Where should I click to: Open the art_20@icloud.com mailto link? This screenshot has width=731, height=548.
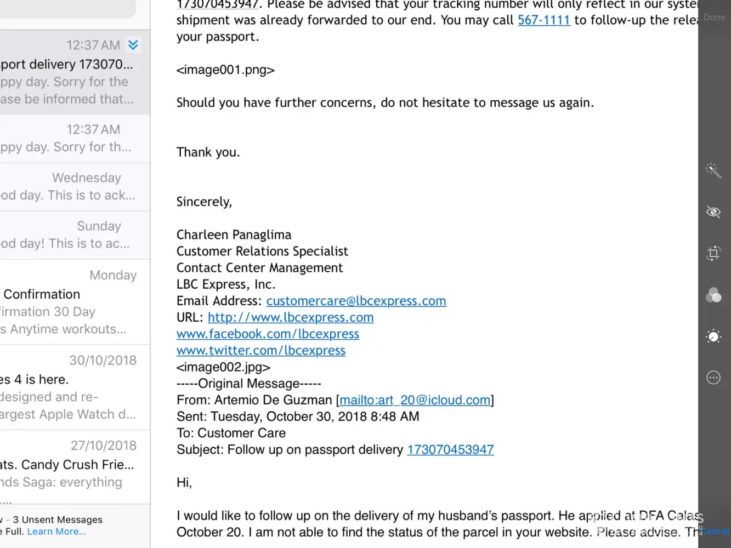(415, 400)
